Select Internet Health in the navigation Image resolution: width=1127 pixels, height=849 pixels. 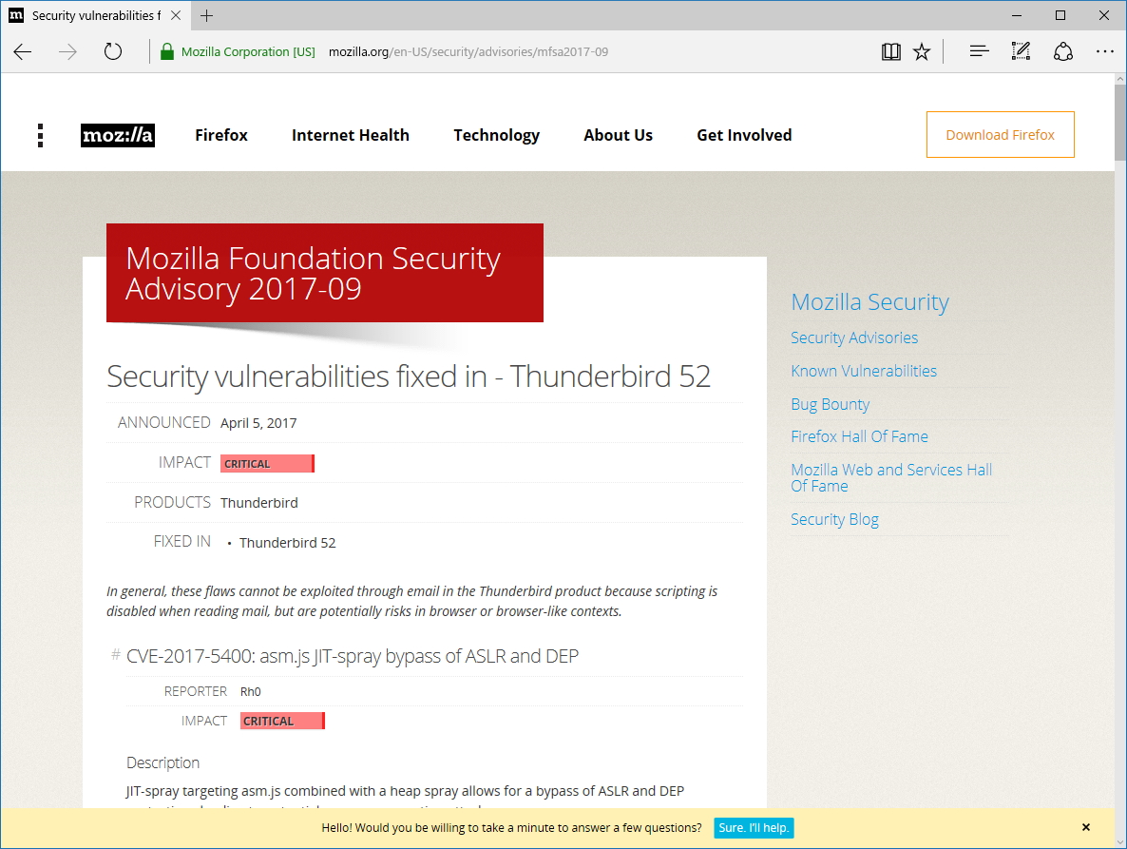click(351, 135)
